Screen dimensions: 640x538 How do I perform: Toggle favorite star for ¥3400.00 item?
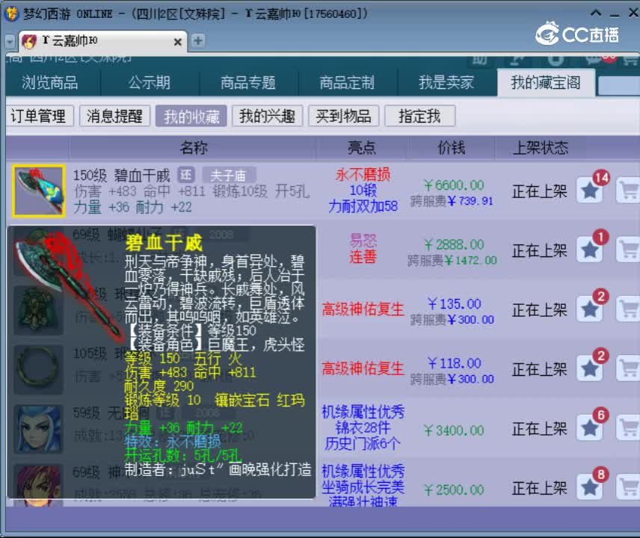click(589, 428)
